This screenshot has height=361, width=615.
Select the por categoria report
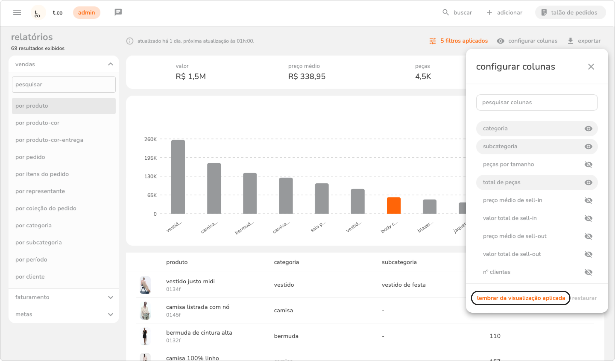(x=33, y=225)
